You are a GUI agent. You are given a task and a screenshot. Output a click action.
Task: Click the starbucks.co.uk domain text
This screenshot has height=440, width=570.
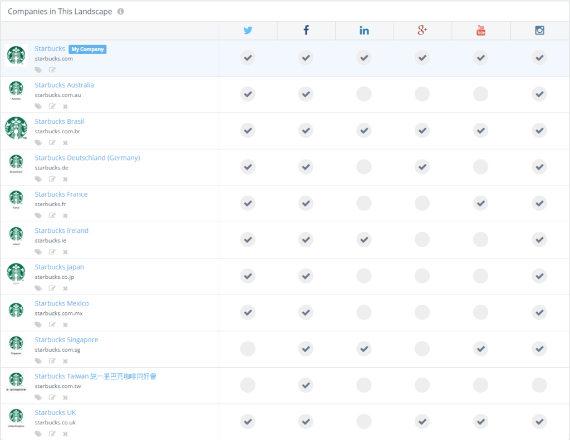click(55, 423)
